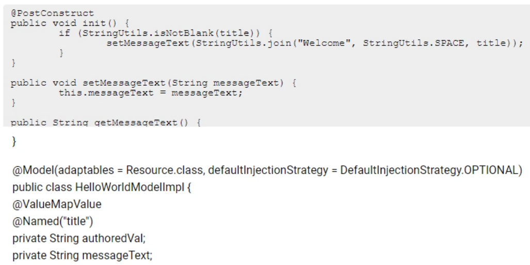Click the @Named("title") annotation
This screenshot has width=530, height=265.
tap(53, 221)
